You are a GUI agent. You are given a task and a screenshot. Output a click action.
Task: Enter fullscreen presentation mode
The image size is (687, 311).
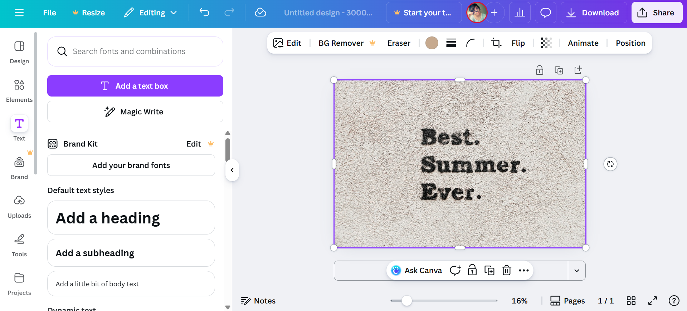pyautogui.click(x=653, y=301)
